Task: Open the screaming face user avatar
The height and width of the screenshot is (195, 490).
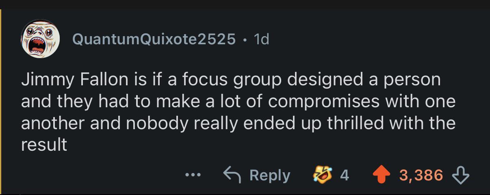Action: click(x=40, y=39)
